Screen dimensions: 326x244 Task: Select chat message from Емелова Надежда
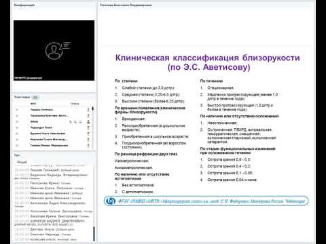click(x=43, y=235)
